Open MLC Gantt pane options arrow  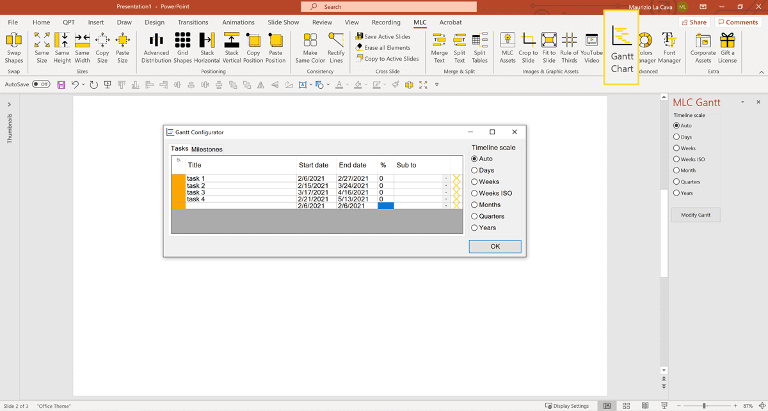[742, 102]
